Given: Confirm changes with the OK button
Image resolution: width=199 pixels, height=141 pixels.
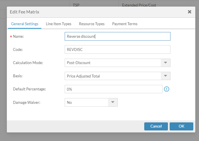Looking at the screenshot, I should [x=181, y=126].
